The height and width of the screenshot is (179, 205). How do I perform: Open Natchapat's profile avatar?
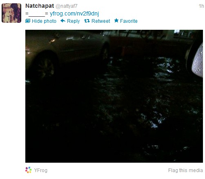(x=11, y=13)
